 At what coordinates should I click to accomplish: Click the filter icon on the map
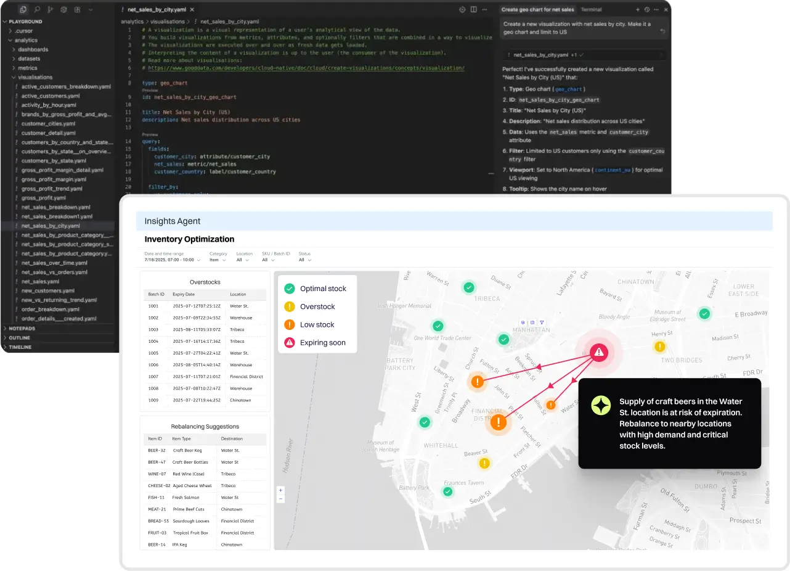[542, 322]
